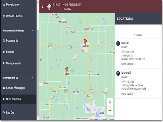This screenshot has height=122, width=163.
Task: Expand the FILTER dropdown
Action: (x=139, y=35)
